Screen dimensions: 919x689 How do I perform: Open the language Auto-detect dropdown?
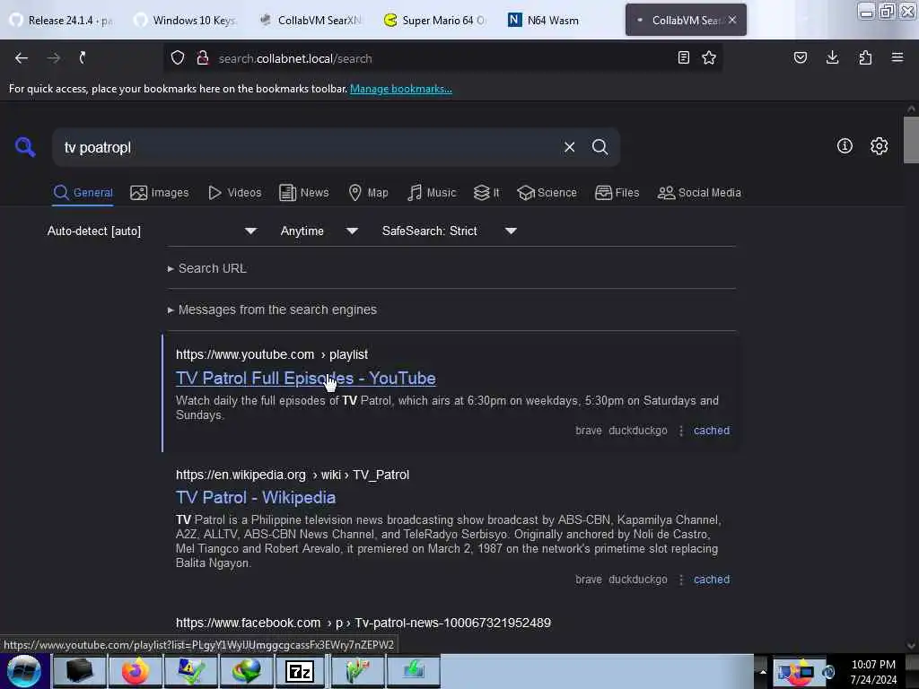click(152, 231)
